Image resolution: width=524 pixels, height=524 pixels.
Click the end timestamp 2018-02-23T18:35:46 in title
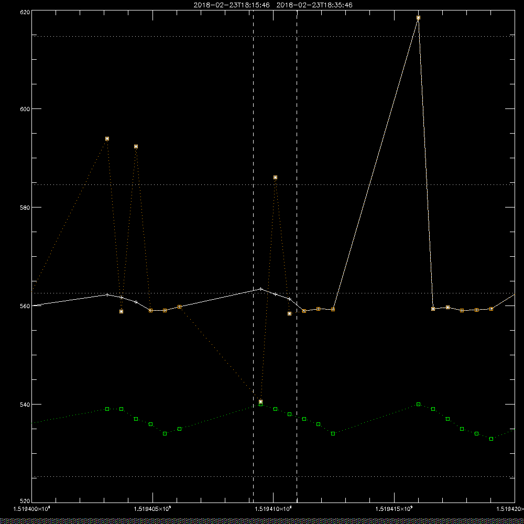coord(314,5)
